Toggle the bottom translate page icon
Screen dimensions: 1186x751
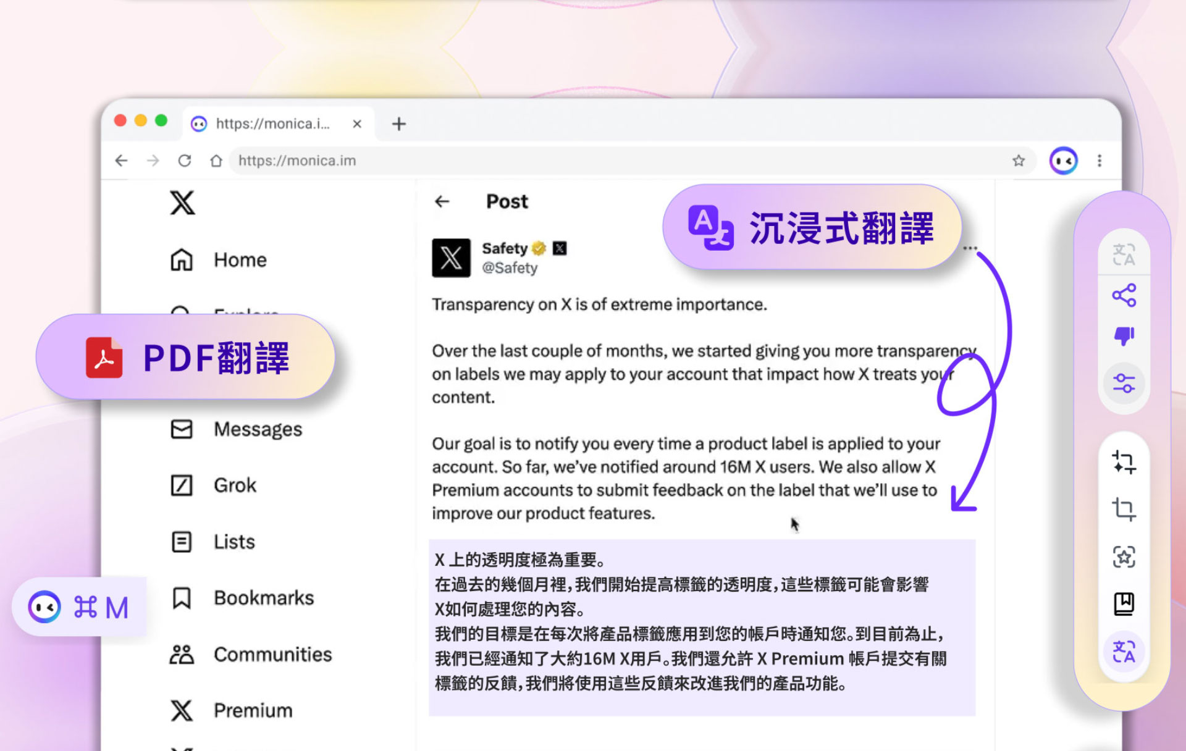tap(1124, 652)
